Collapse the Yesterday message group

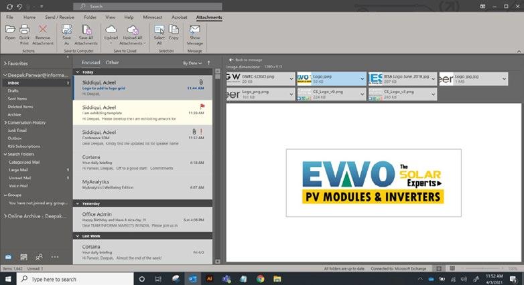(78, 203)
